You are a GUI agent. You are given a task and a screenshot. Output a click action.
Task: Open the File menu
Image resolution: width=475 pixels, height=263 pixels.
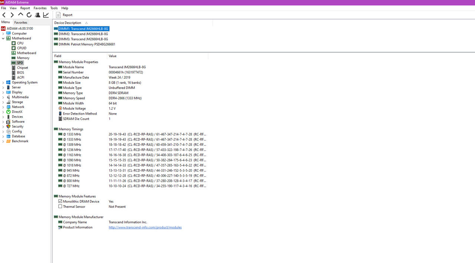point(3,8)
